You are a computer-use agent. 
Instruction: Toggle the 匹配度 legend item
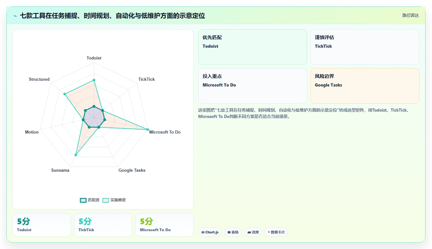pyautogui.click(x=90, y=200)
